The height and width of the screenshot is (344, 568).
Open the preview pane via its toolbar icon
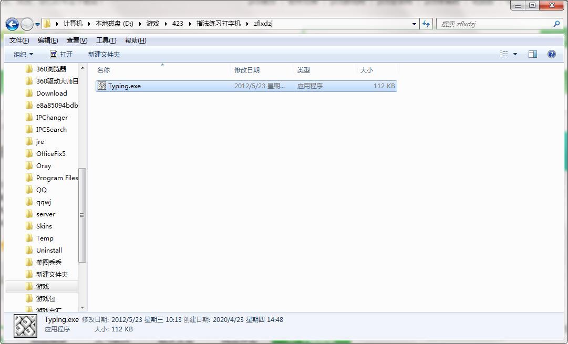tap(533, 54)
